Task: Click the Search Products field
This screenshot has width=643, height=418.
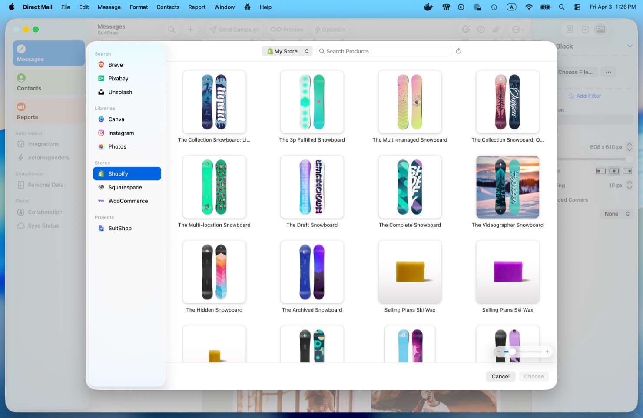Action: coord(387,51)
